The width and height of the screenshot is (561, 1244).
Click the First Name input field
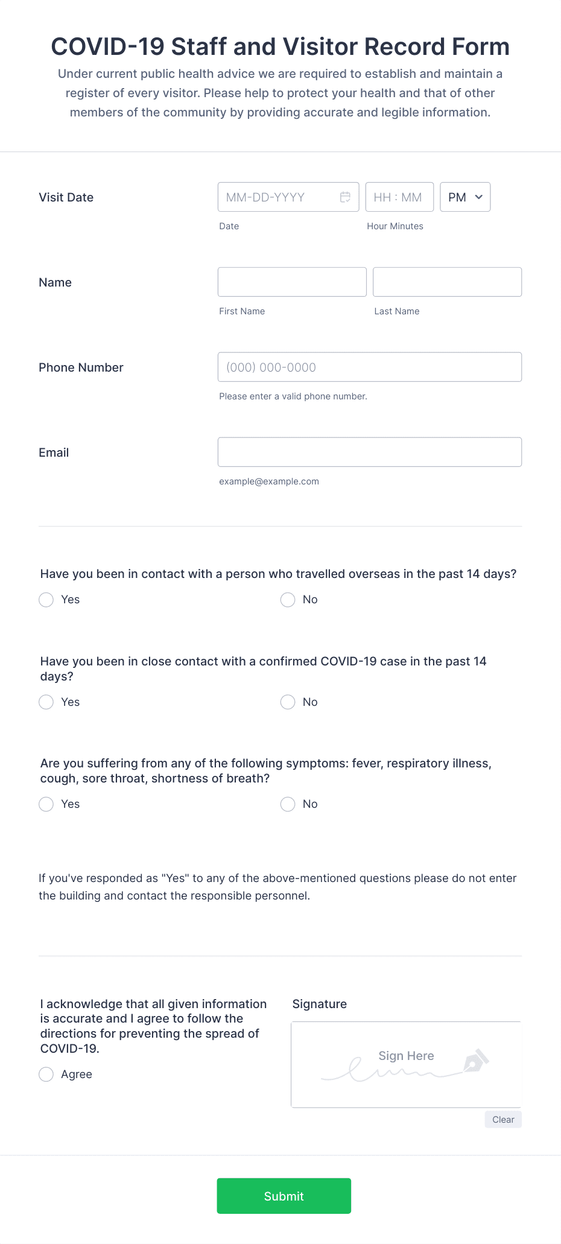pyautogui.click(x=291, y=282)
